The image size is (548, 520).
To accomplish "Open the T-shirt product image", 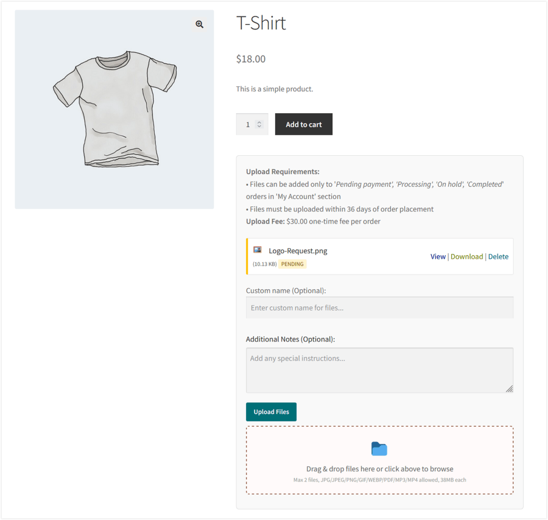I will 114,110.
